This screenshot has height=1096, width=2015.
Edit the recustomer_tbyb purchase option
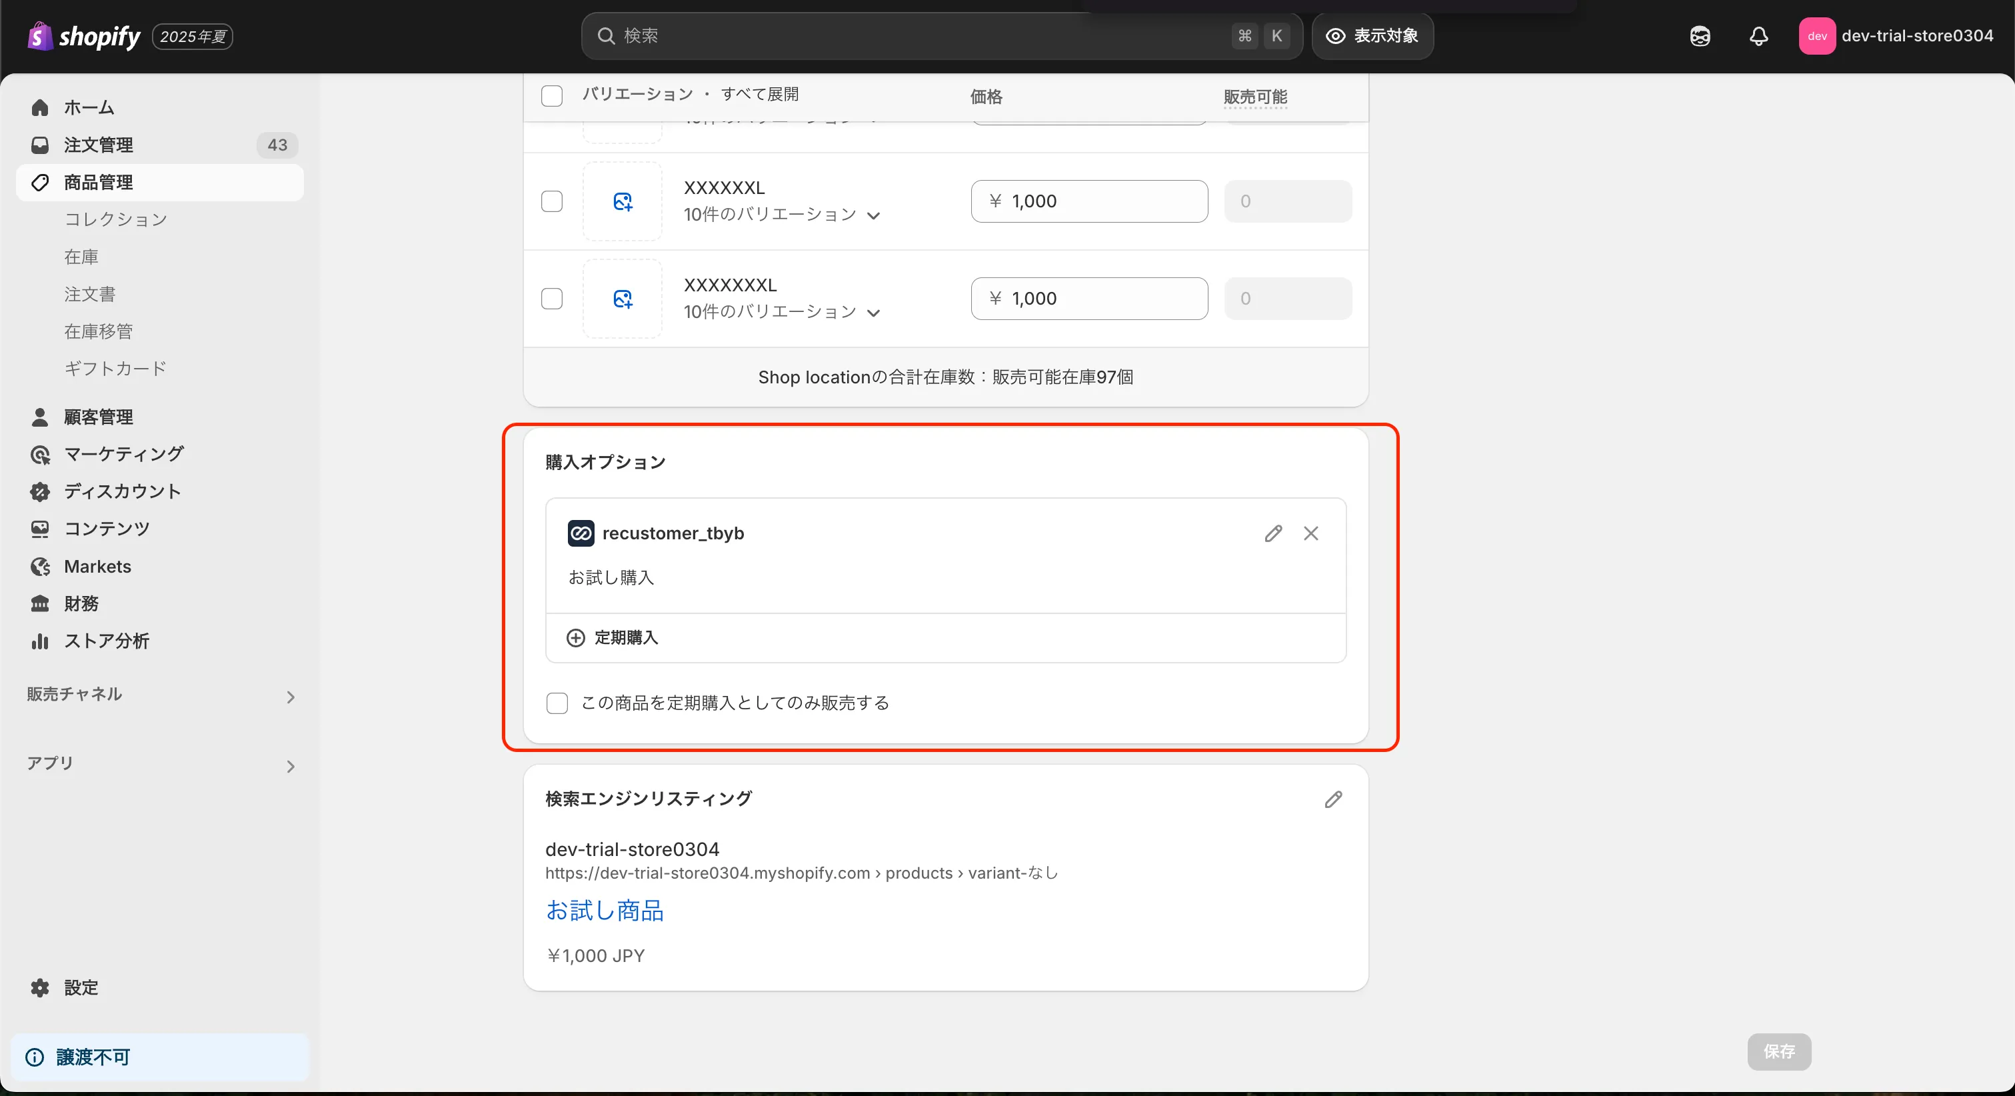(x=1272, y=533)
